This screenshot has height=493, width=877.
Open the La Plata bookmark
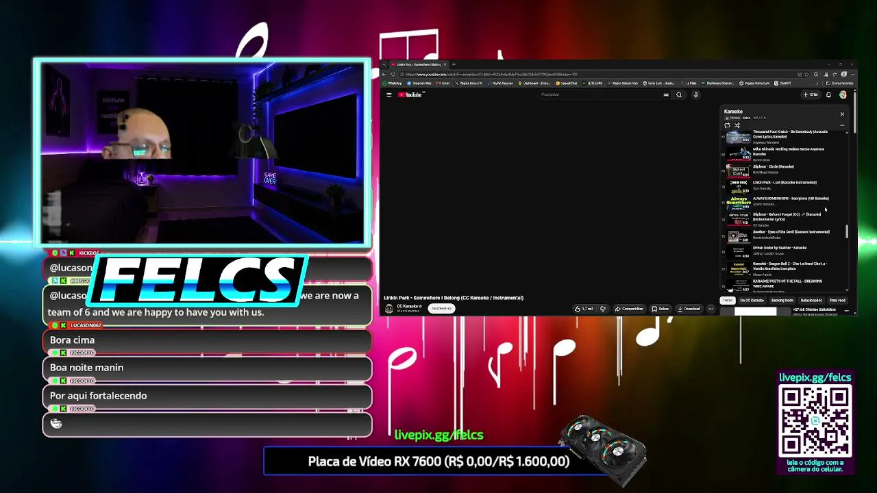pos(689,84)
